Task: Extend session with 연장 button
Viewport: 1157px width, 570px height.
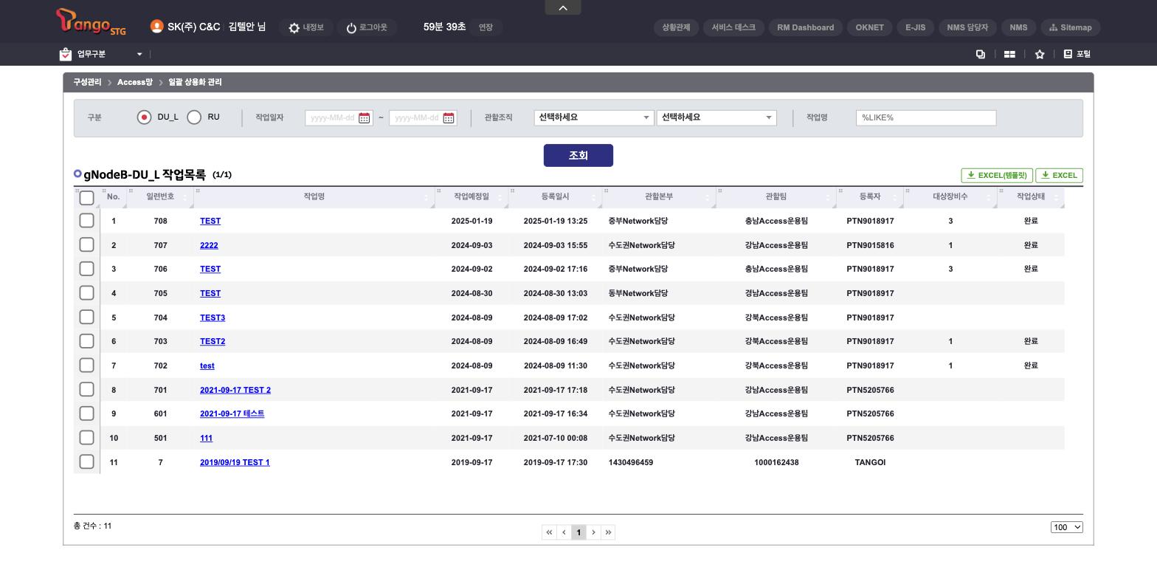Action: 486,27
